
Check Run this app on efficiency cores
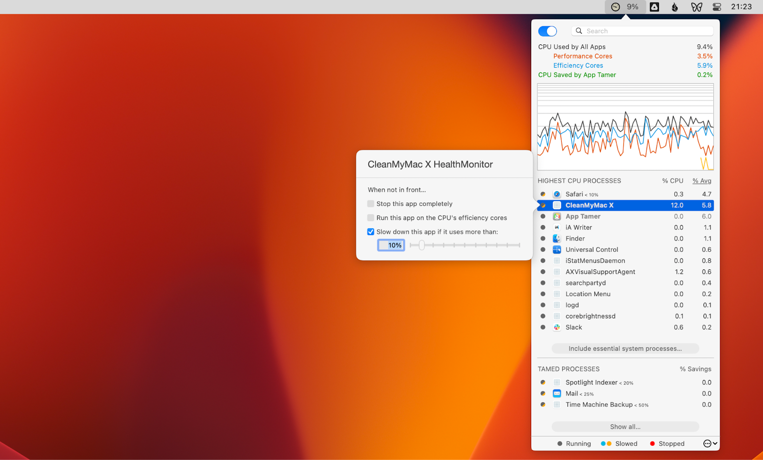[x=371, y=217]
